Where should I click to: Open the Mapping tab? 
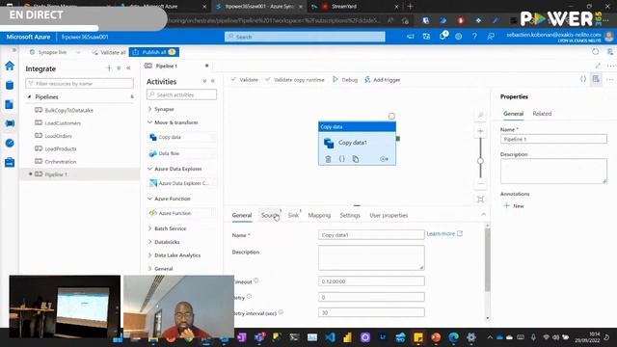point(319,215)
